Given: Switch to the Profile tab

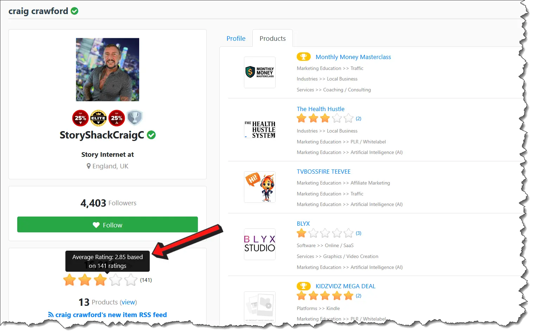Looking at the screenshot, I should 236,38.
